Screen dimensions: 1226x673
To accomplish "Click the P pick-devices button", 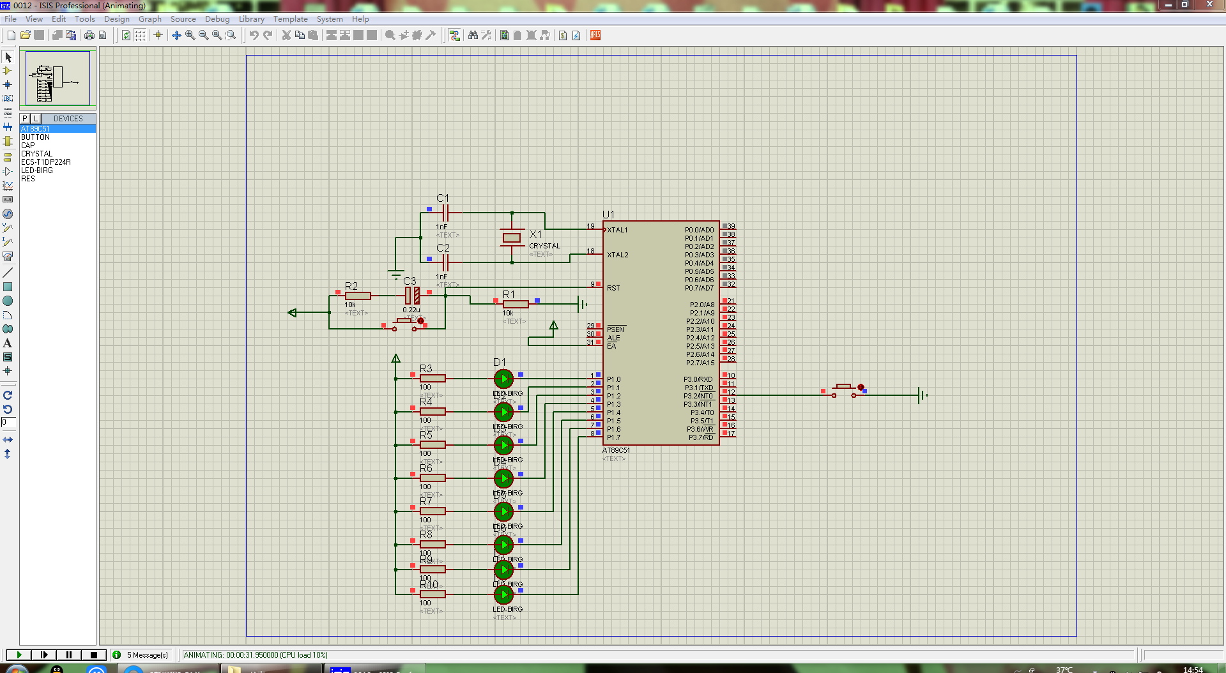I will (25, 119).
